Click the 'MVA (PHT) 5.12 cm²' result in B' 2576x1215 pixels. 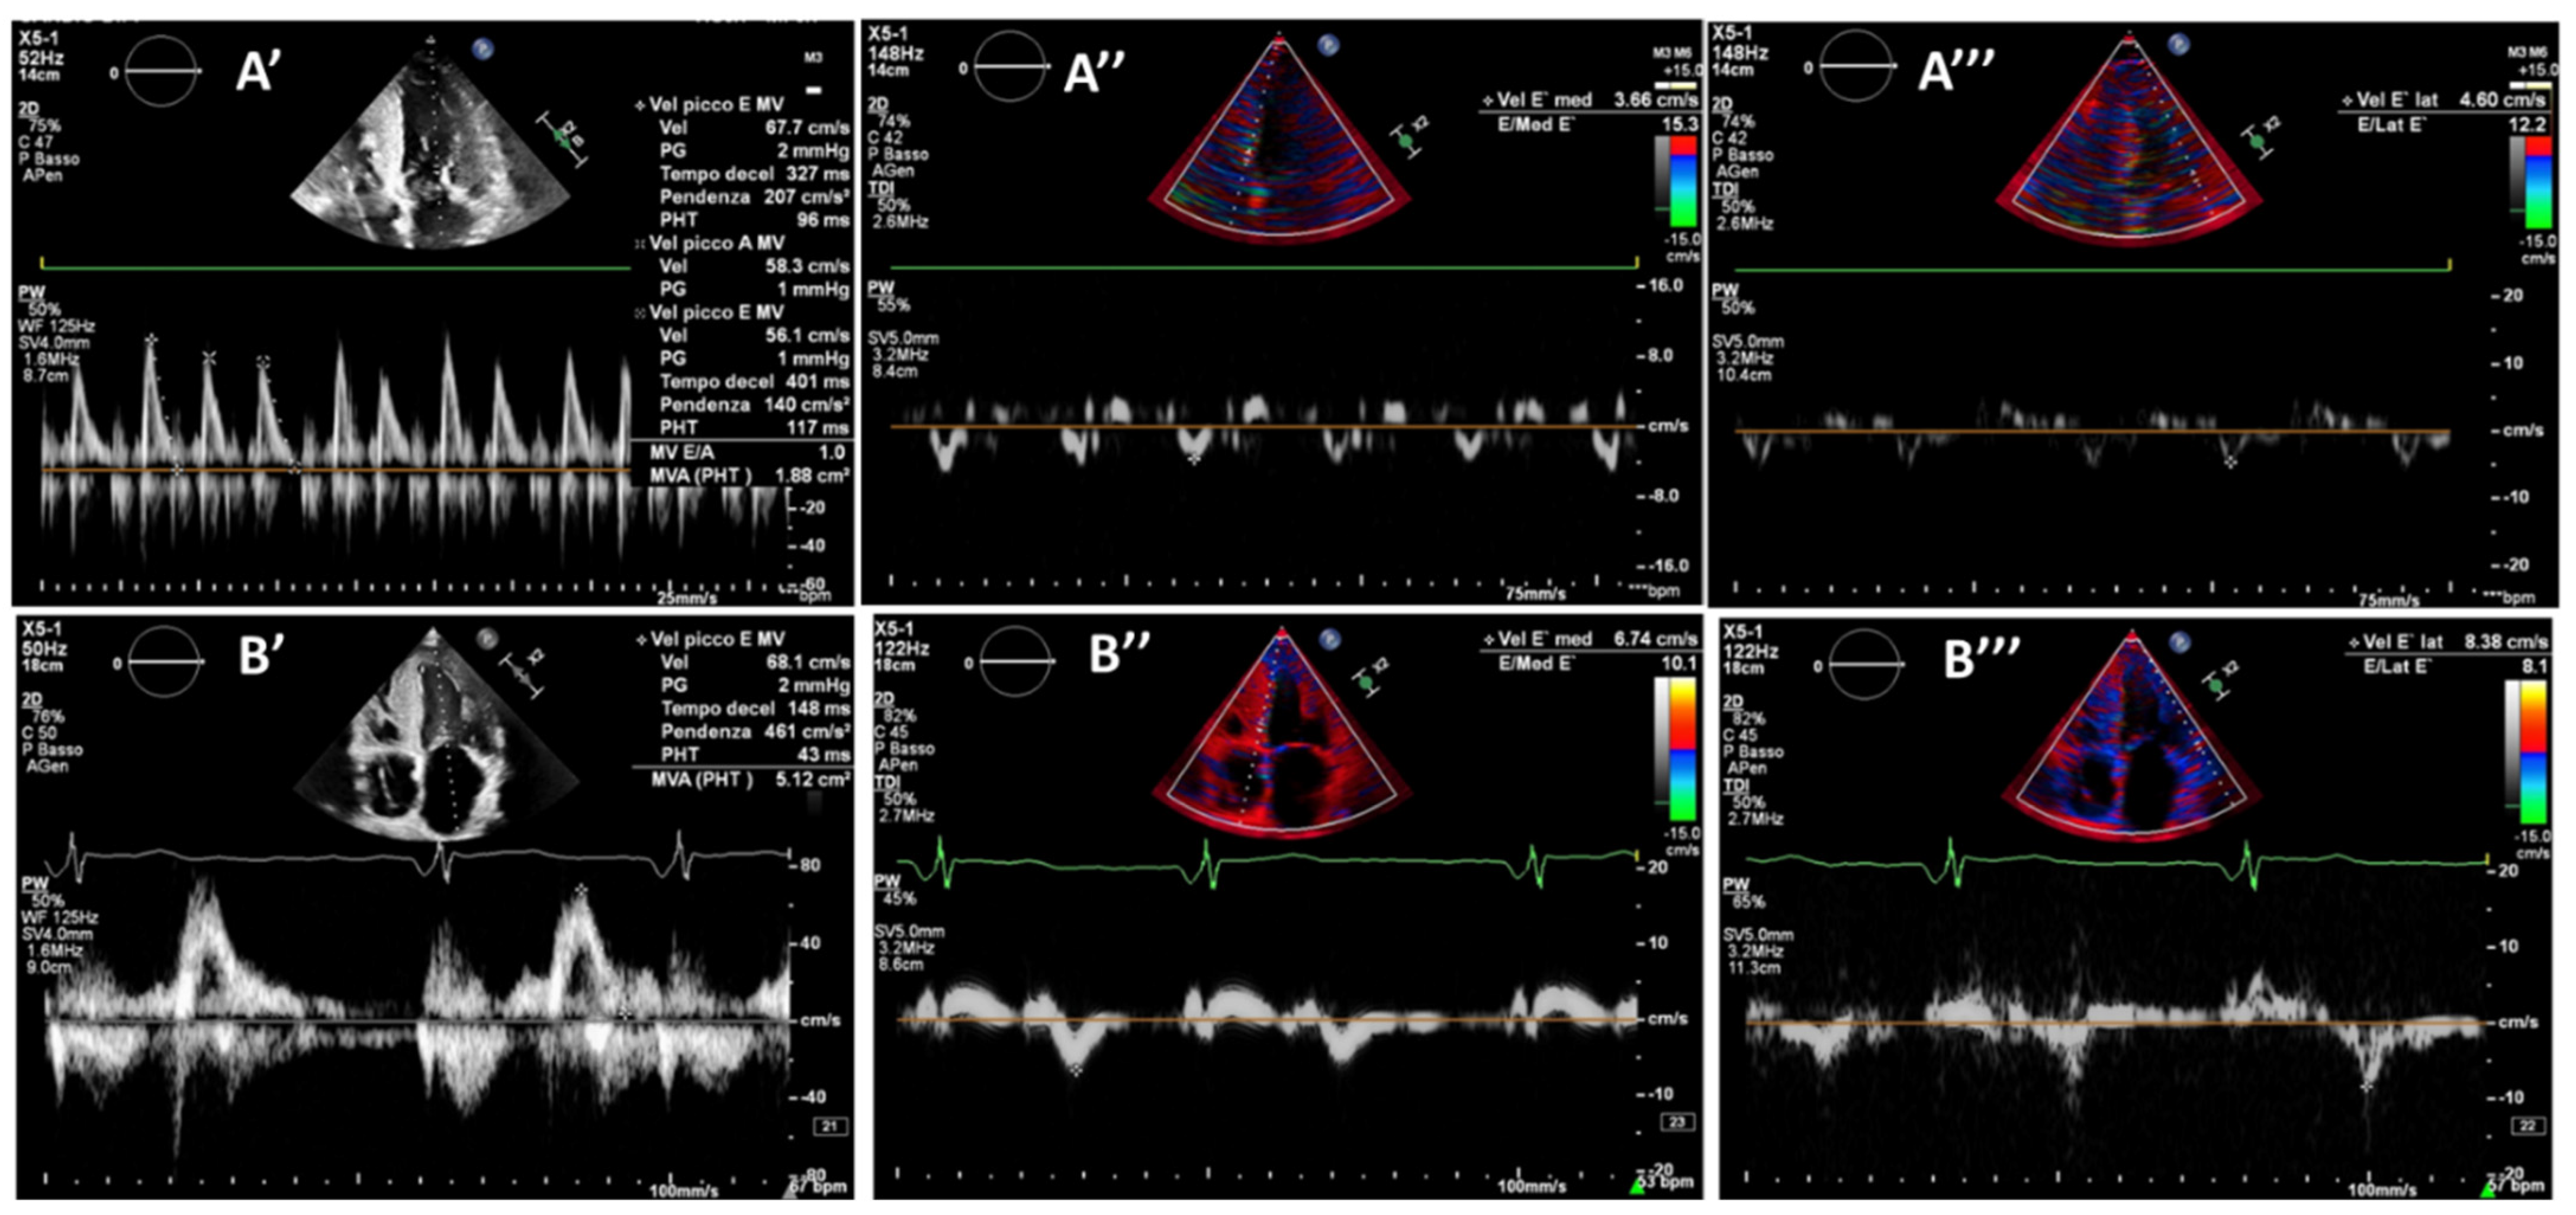750,779
